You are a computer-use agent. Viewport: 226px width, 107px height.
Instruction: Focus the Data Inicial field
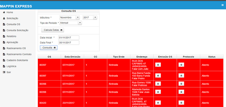pyautogui.click(x=69, y=38)
